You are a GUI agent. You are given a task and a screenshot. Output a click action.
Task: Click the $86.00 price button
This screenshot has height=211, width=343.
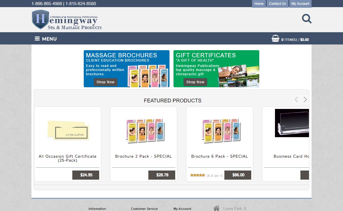pyautogui.click(x=238, y=175)
